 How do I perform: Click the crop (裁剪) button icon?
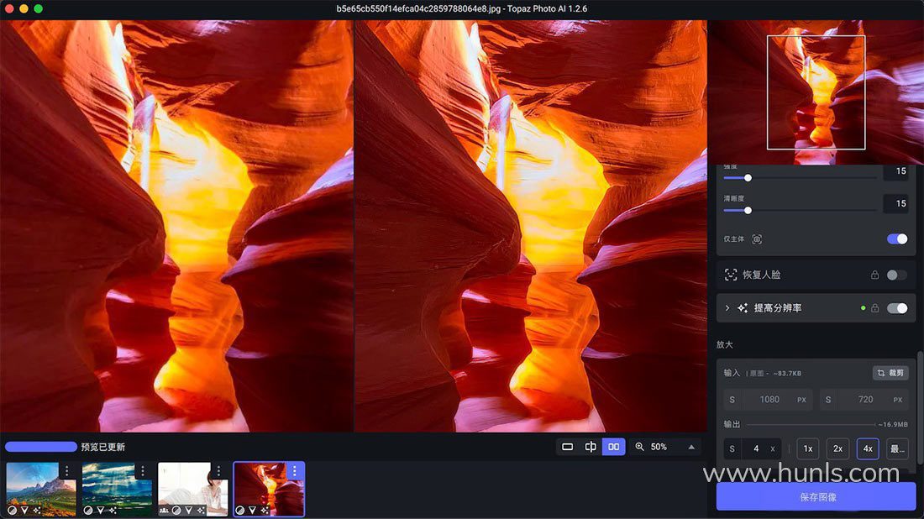coord(881,373)
